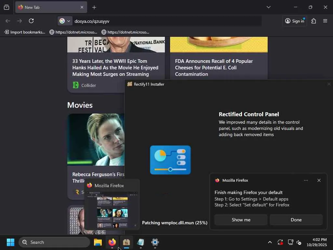Open Settings gear from taskbar
333x250 pixels.
click(155, 242)
